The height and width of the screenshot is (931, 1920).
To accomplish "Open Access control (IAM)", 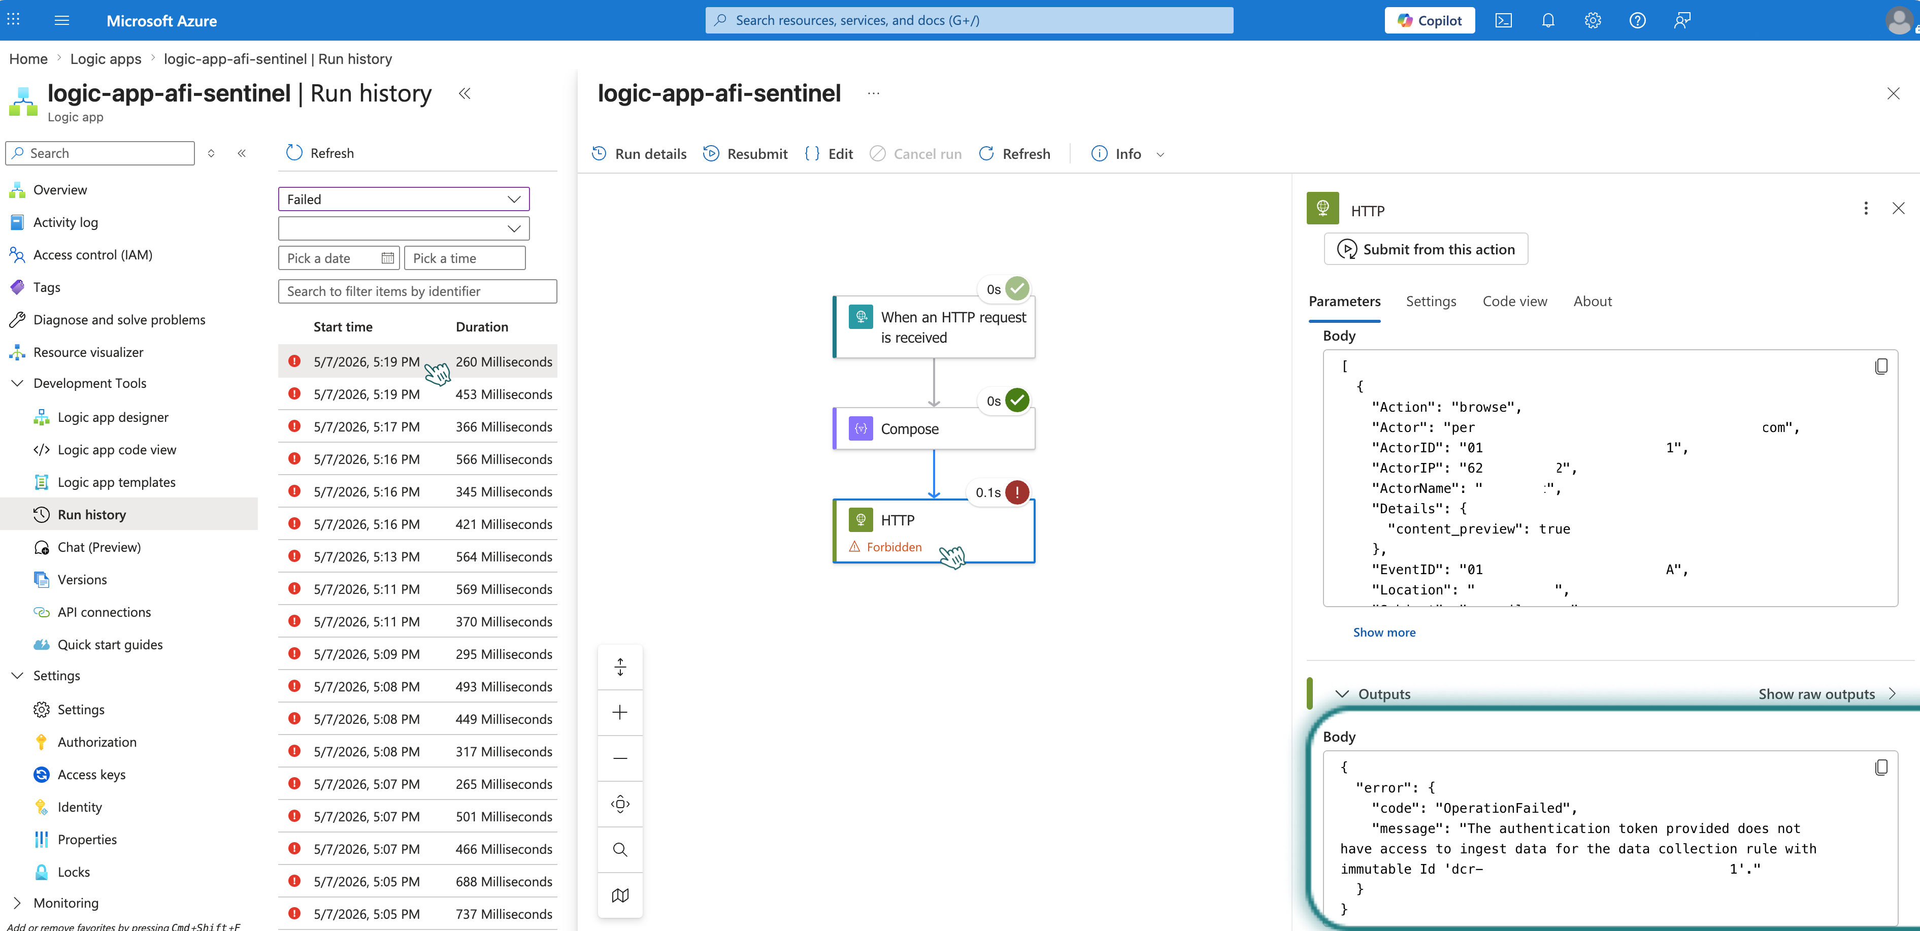I will pos(92,255).
